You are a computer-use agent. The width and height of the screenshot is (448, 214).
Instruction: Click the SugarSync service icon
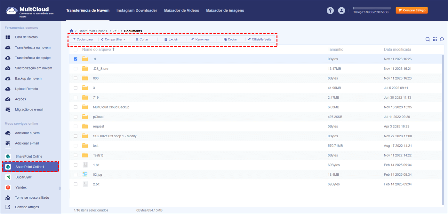pos(8,177)
